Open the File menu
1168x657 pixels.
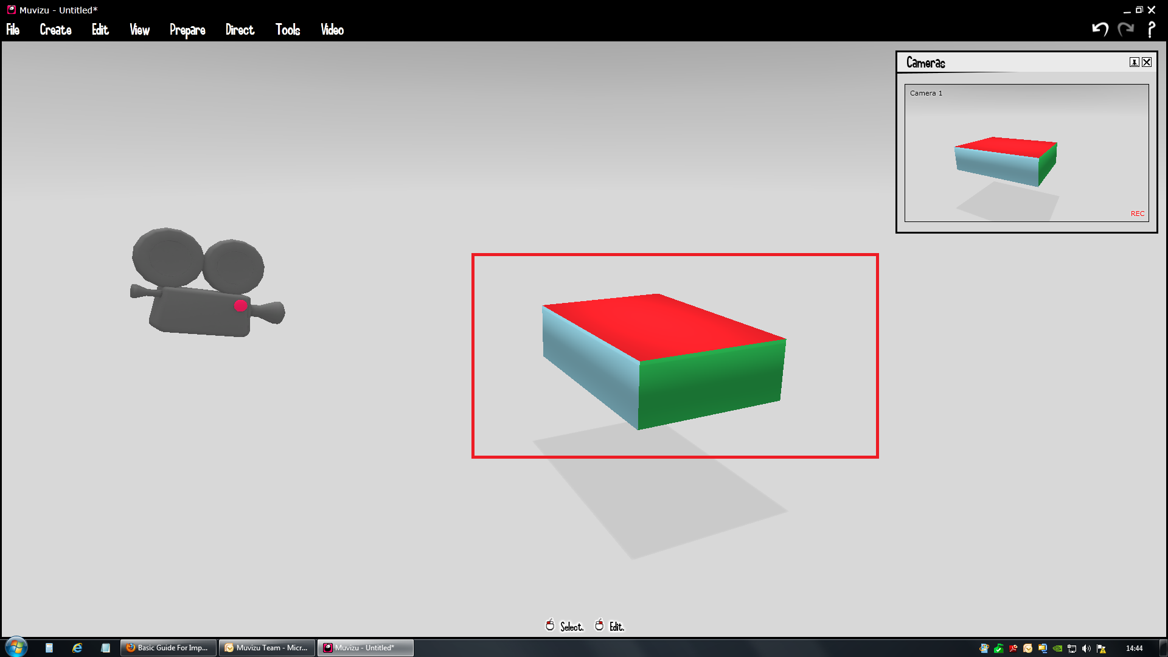coord(13,30)
